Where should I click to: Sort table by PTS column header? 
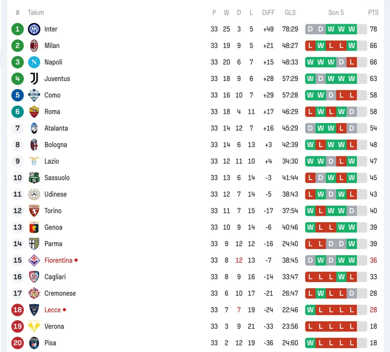(373, 13)
